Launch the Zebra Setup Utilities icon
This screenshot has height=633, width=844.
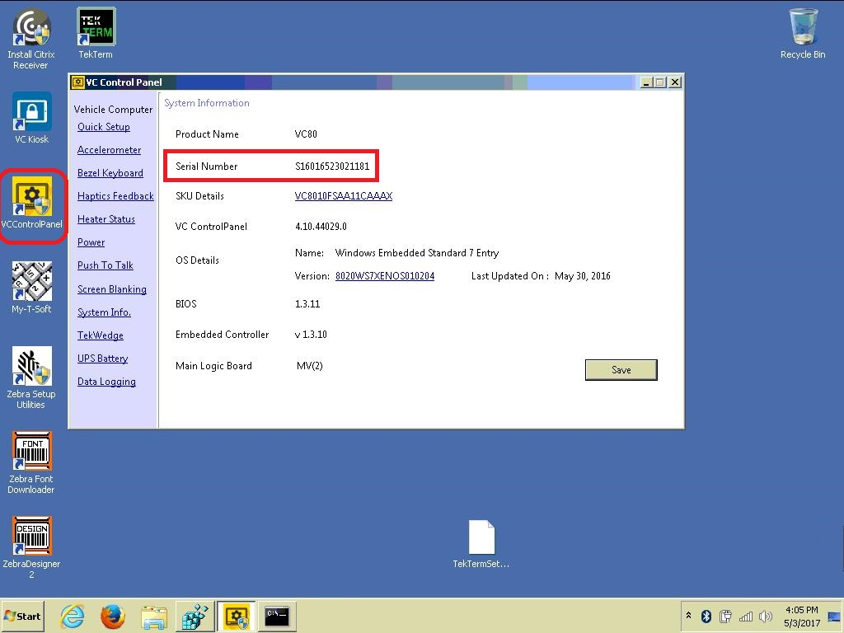tap(31, 367)
